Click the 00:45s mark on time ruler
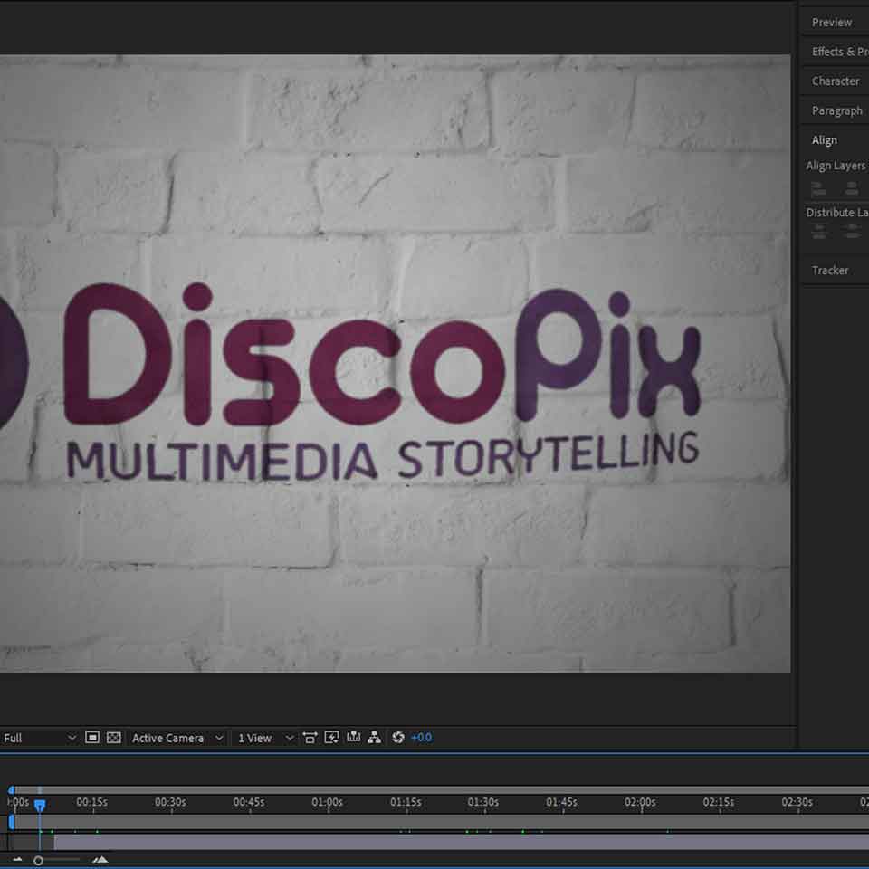 [x=248, y=803]
